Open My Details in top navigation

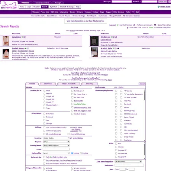tap(54, 7)
